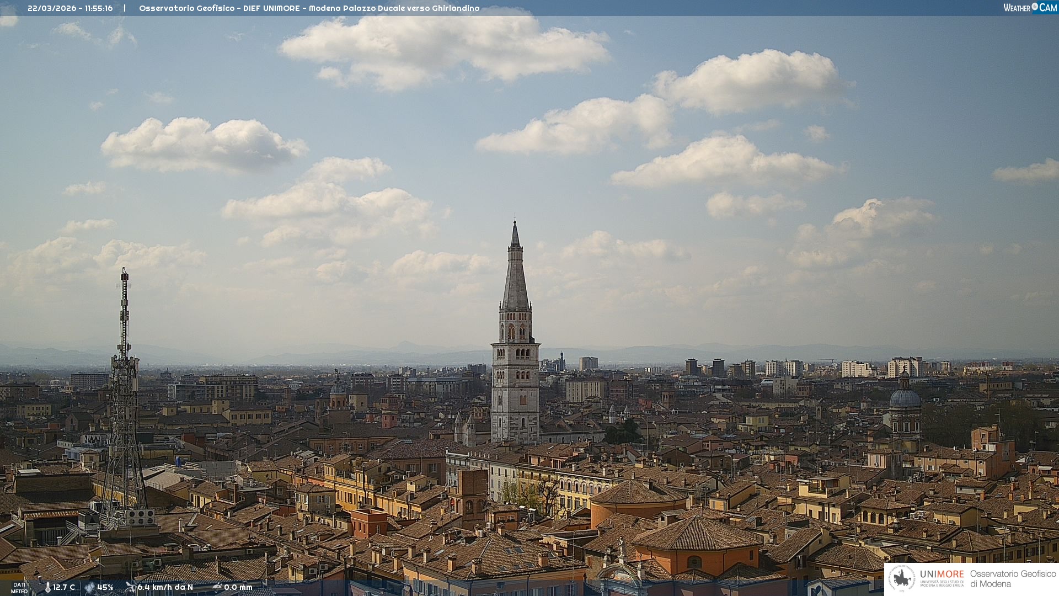Click the gray church dome at right
Screen dimensions: 1059x596
[x=905, y=397]
